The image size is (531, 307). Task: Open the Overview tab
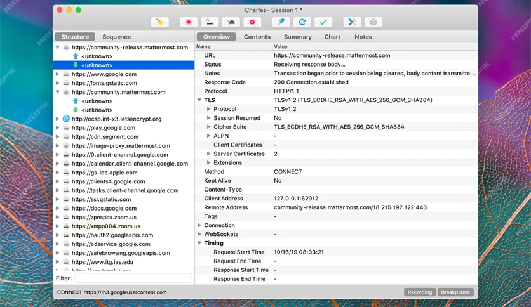pos(216,37)
